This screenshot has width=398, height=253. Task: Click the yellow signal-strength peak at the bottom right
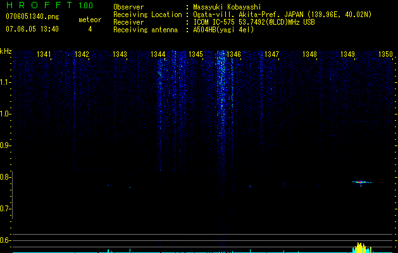(360, 248)
